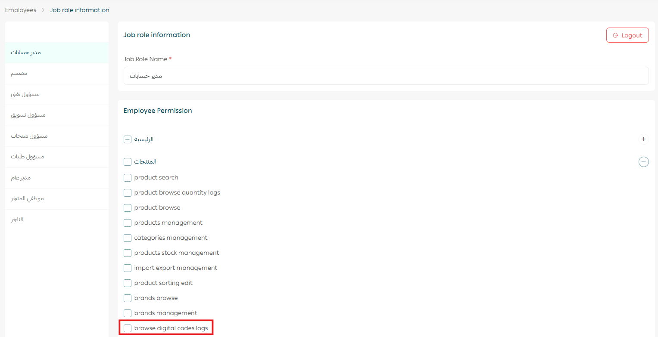Enable products management permission

click(x=128, y=223)
